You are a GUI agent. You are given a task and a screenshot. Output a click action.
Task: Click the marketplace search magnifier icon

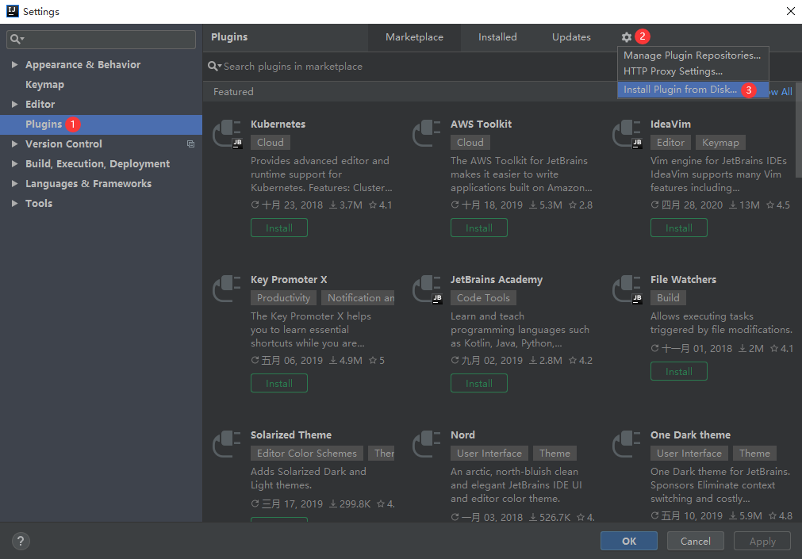point(215,67)
